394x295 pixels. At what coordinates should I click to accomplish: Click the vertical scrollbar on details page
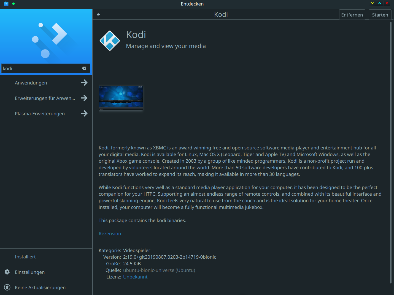pyautogui.click(x=390, y=153)
